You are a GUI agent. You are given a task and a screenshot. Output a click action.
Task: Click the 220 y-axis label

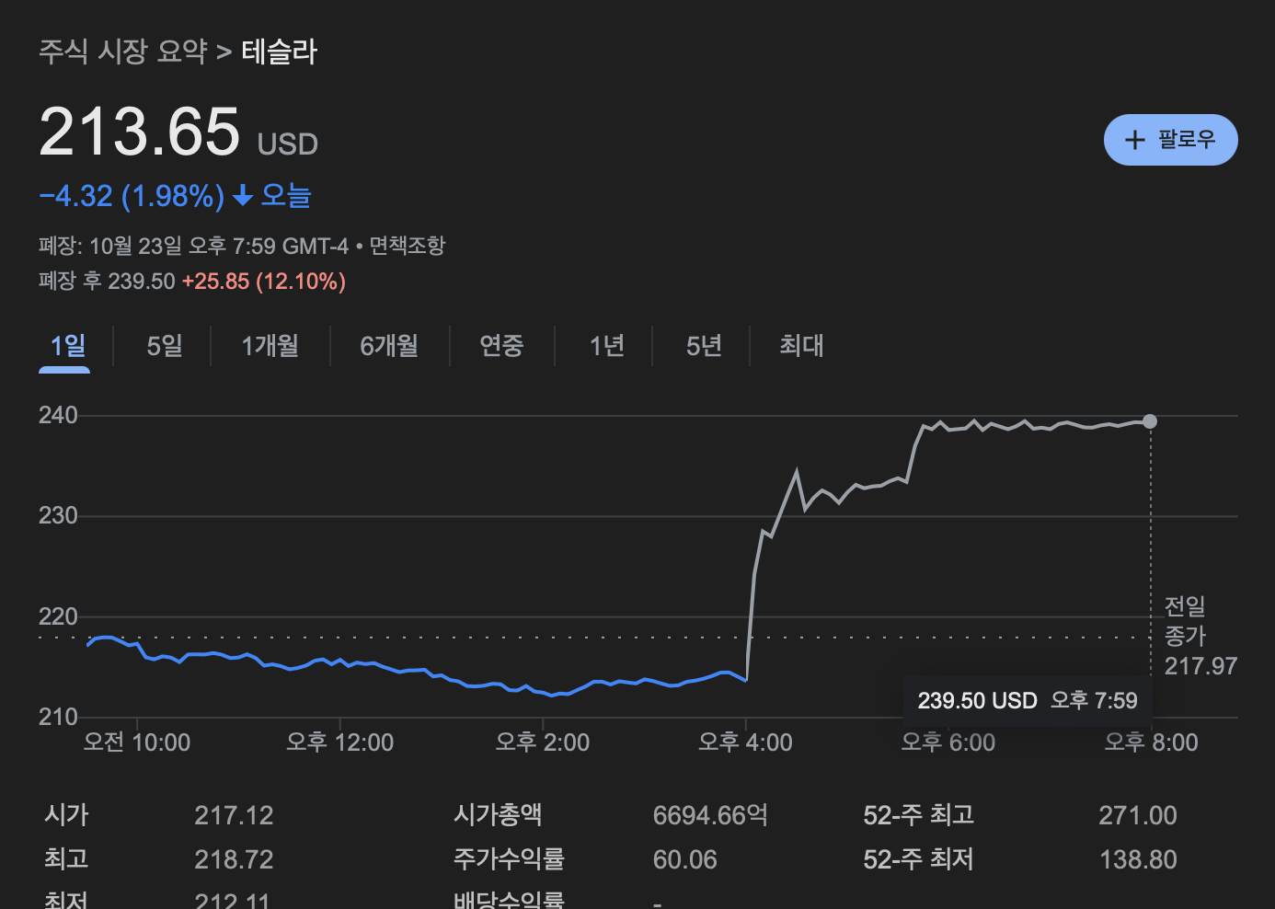click(58, 616)
